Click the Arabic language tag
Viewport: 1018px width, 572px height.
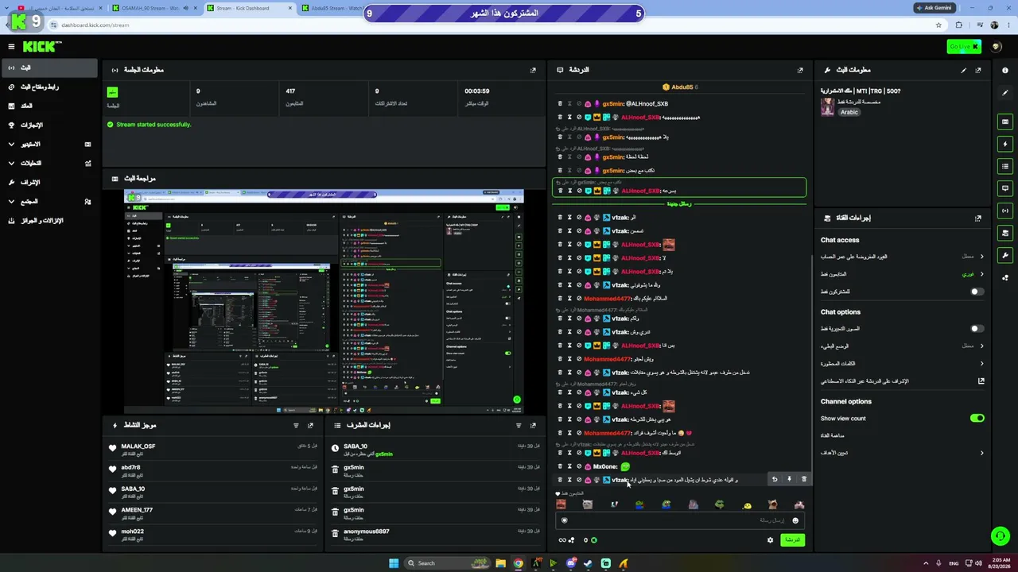point(849,112)
